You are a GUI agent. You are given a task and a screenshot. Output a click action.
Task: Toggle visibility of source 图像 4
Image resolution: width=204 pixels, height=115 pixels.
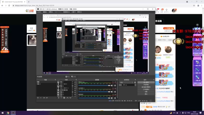click(x=73, y=94)
